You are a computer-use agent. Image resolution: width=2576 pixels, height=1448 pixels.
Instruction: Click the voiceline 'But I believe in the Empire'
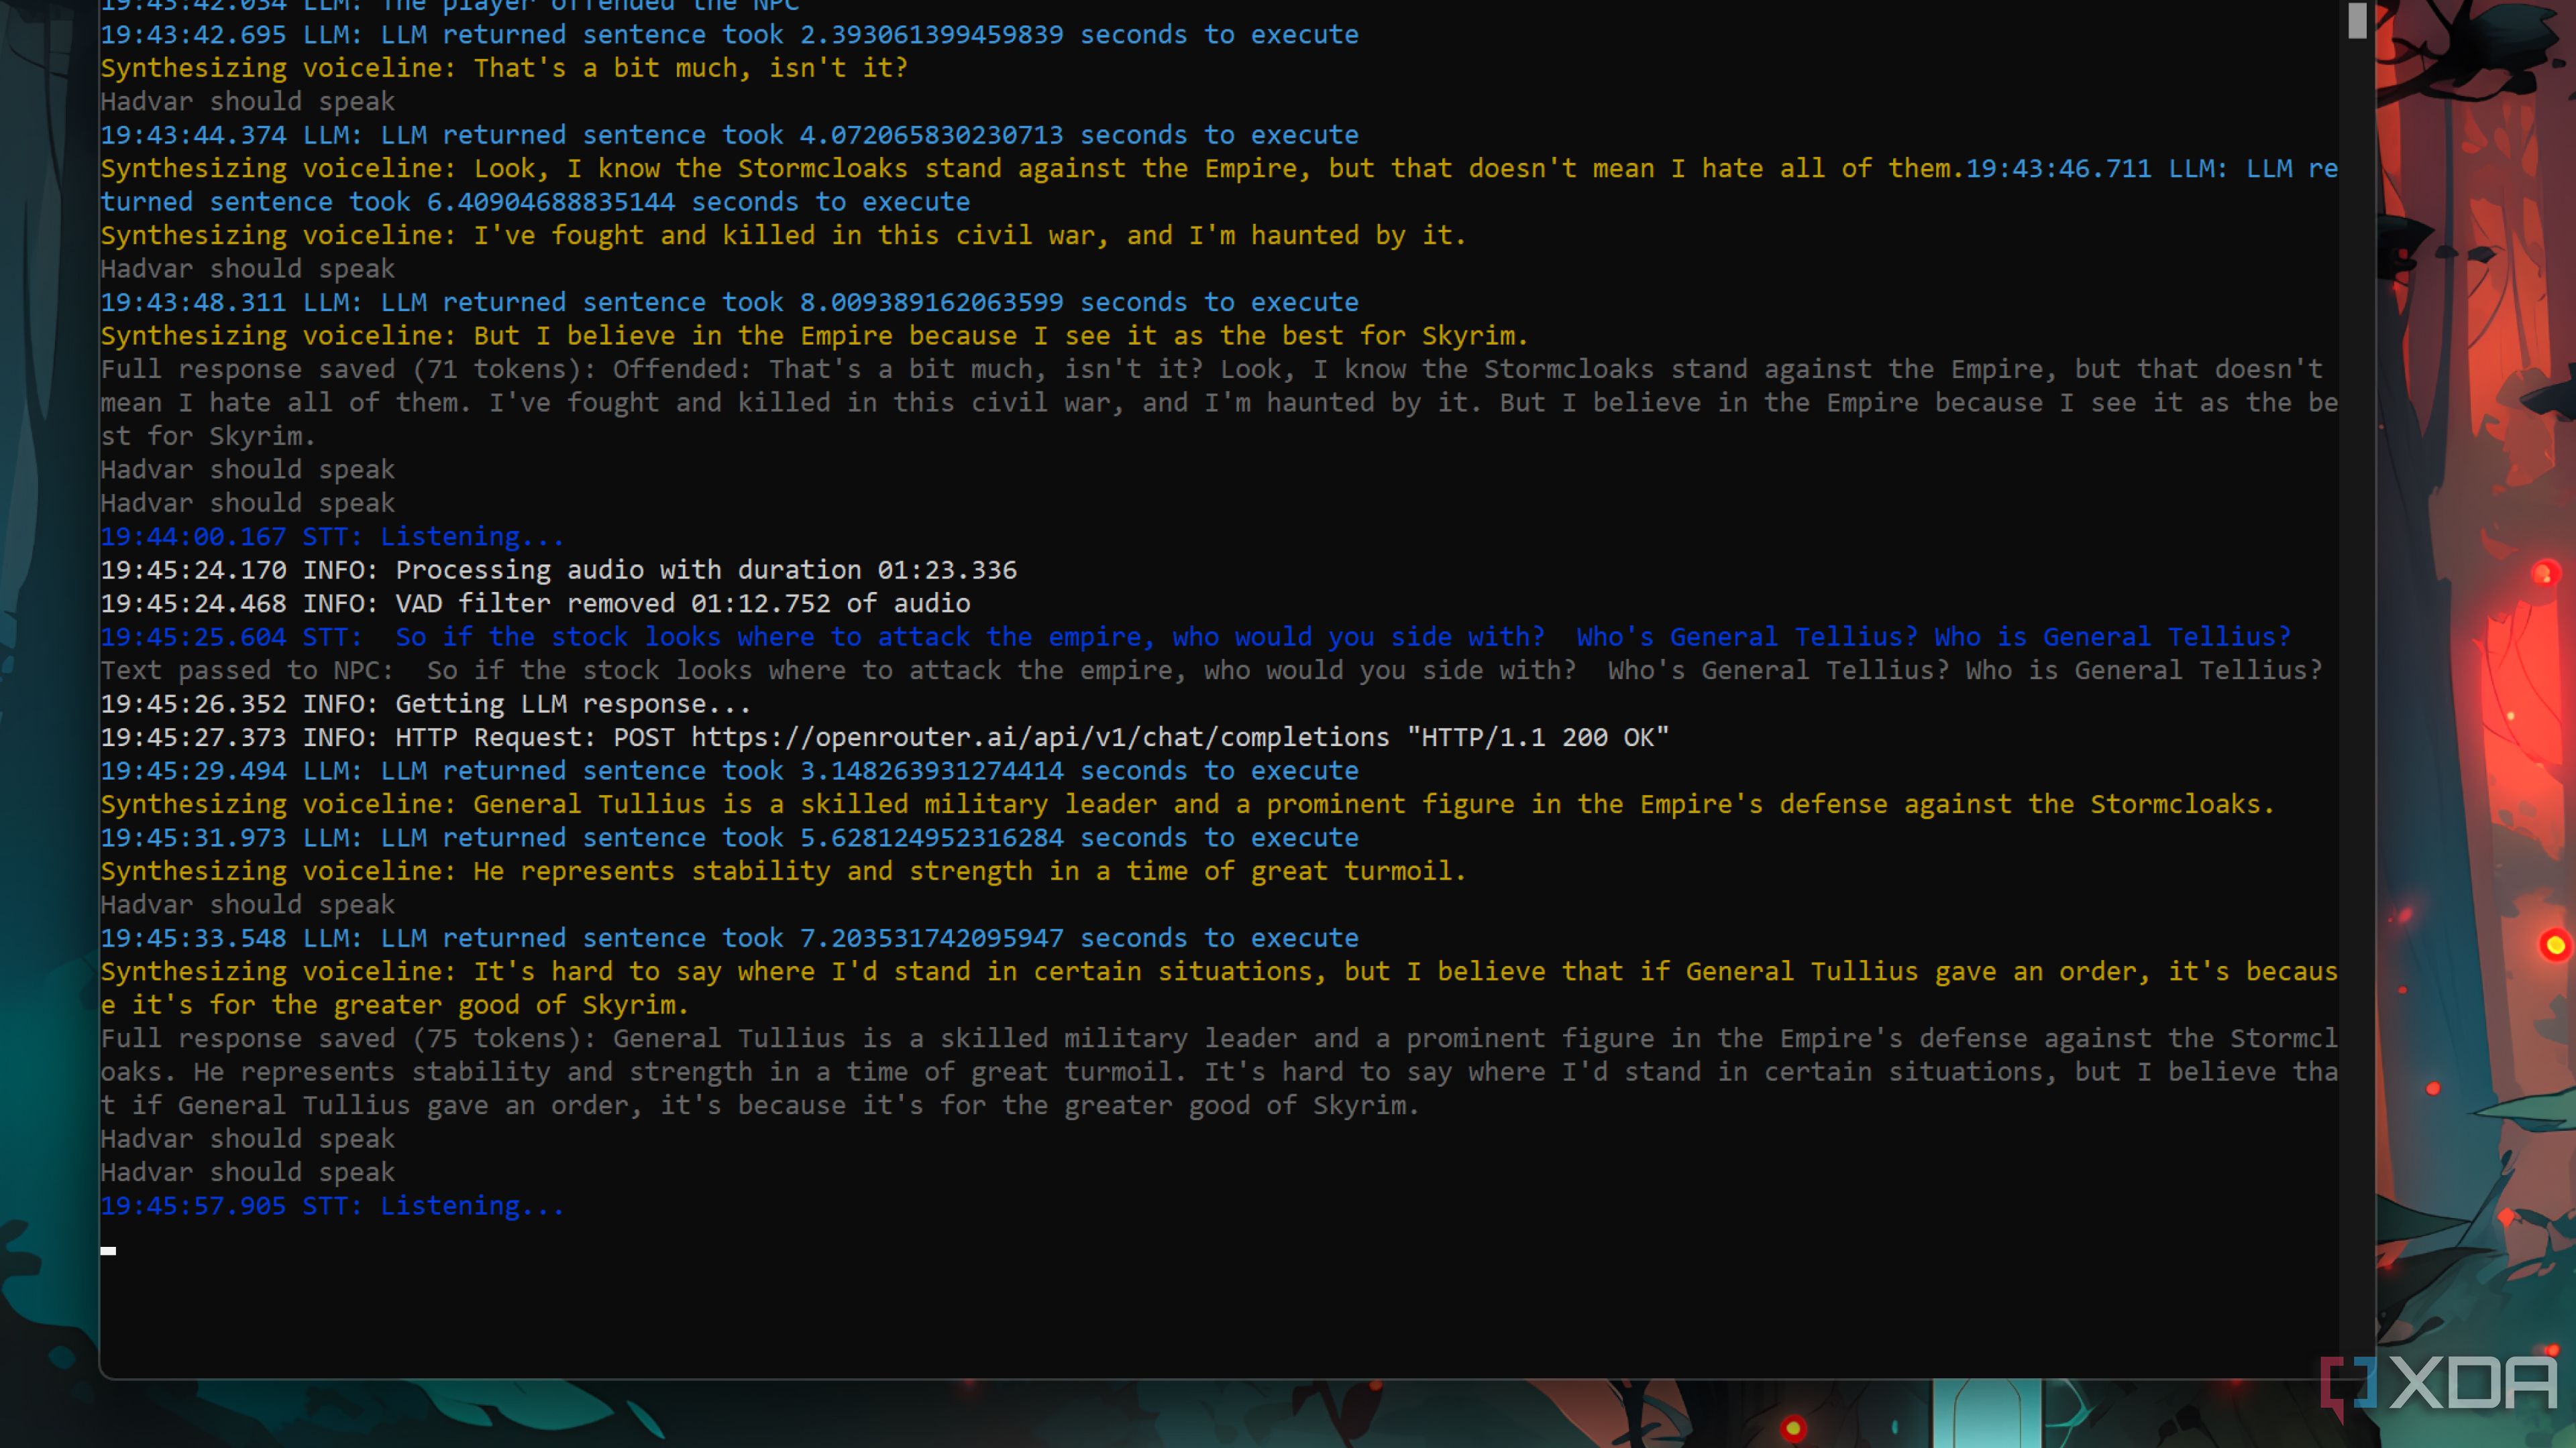click(800, 336)
